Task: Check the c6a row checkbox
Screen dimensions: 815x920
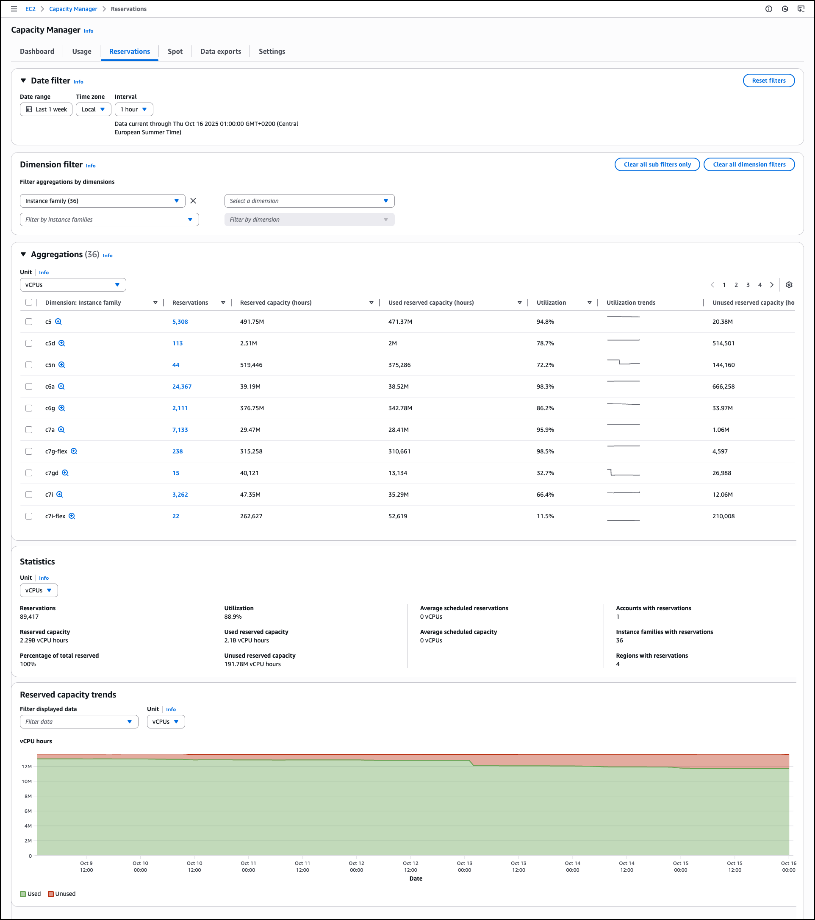Action: (29, 386)
